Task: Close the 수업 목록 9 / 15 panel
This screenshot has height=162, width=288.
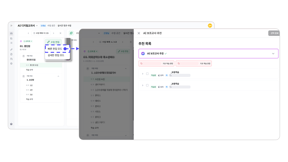Action: (60, 33)
